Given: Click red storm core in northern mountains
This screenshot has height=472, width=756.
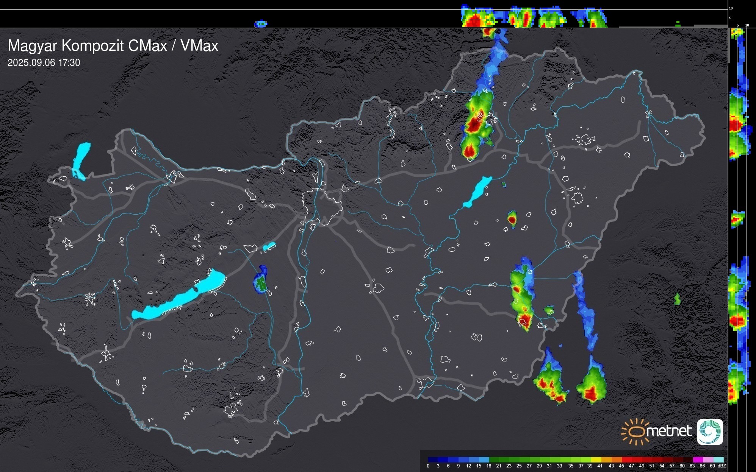Looking at the screenshot, I should pos(474,125).
